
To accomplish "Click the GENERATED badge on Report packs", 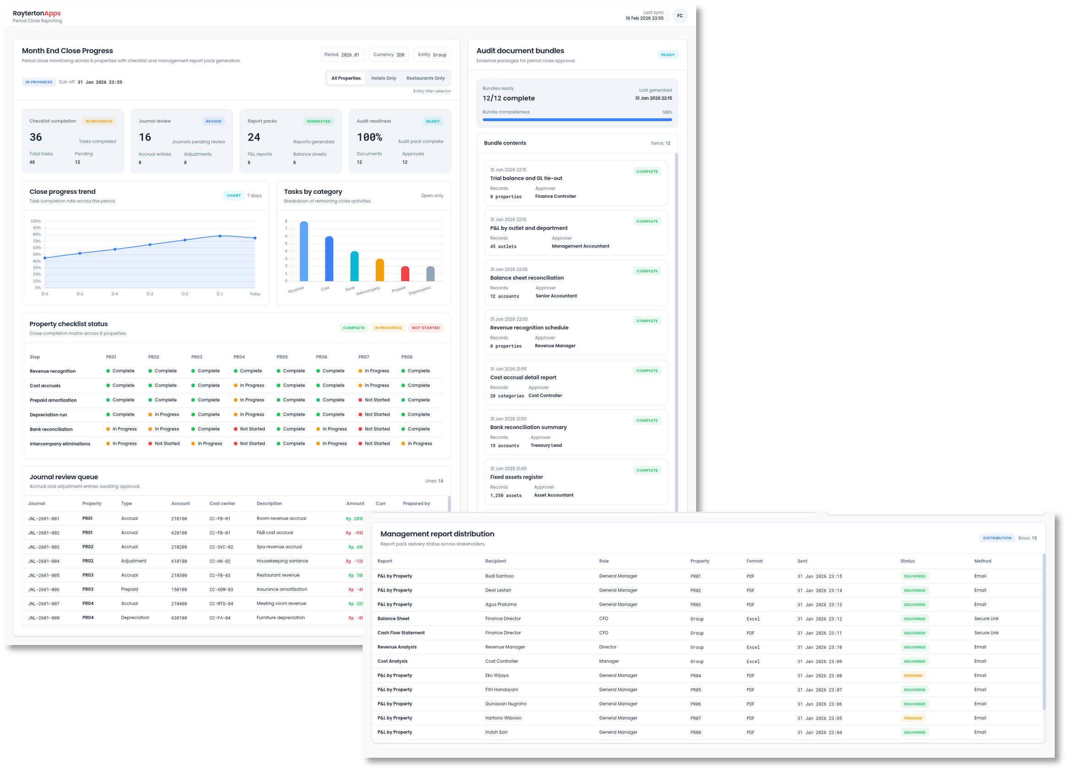I will point(318,121).
